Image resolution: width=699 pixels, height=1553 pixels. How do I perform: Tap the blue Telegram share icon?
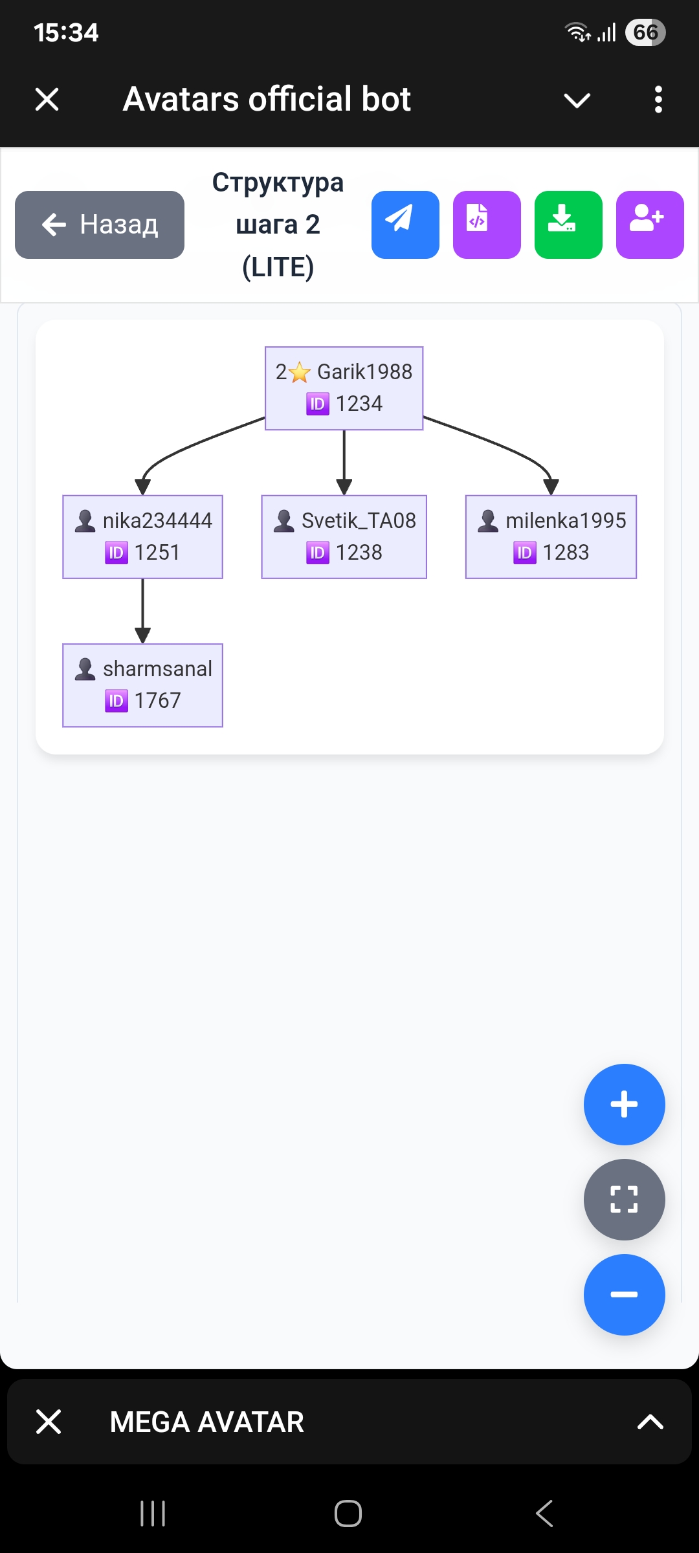[405, 225]
